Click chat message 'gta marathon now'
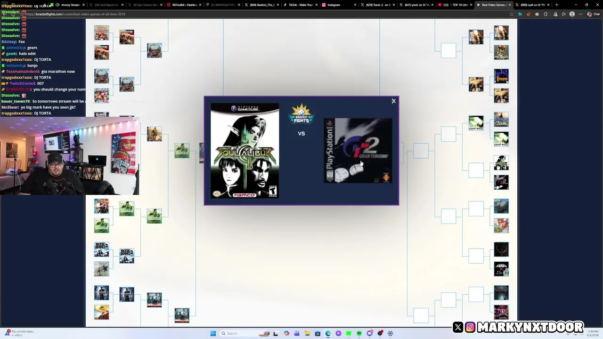The width and height of the screenshot is (603, 339). [58, 72]
